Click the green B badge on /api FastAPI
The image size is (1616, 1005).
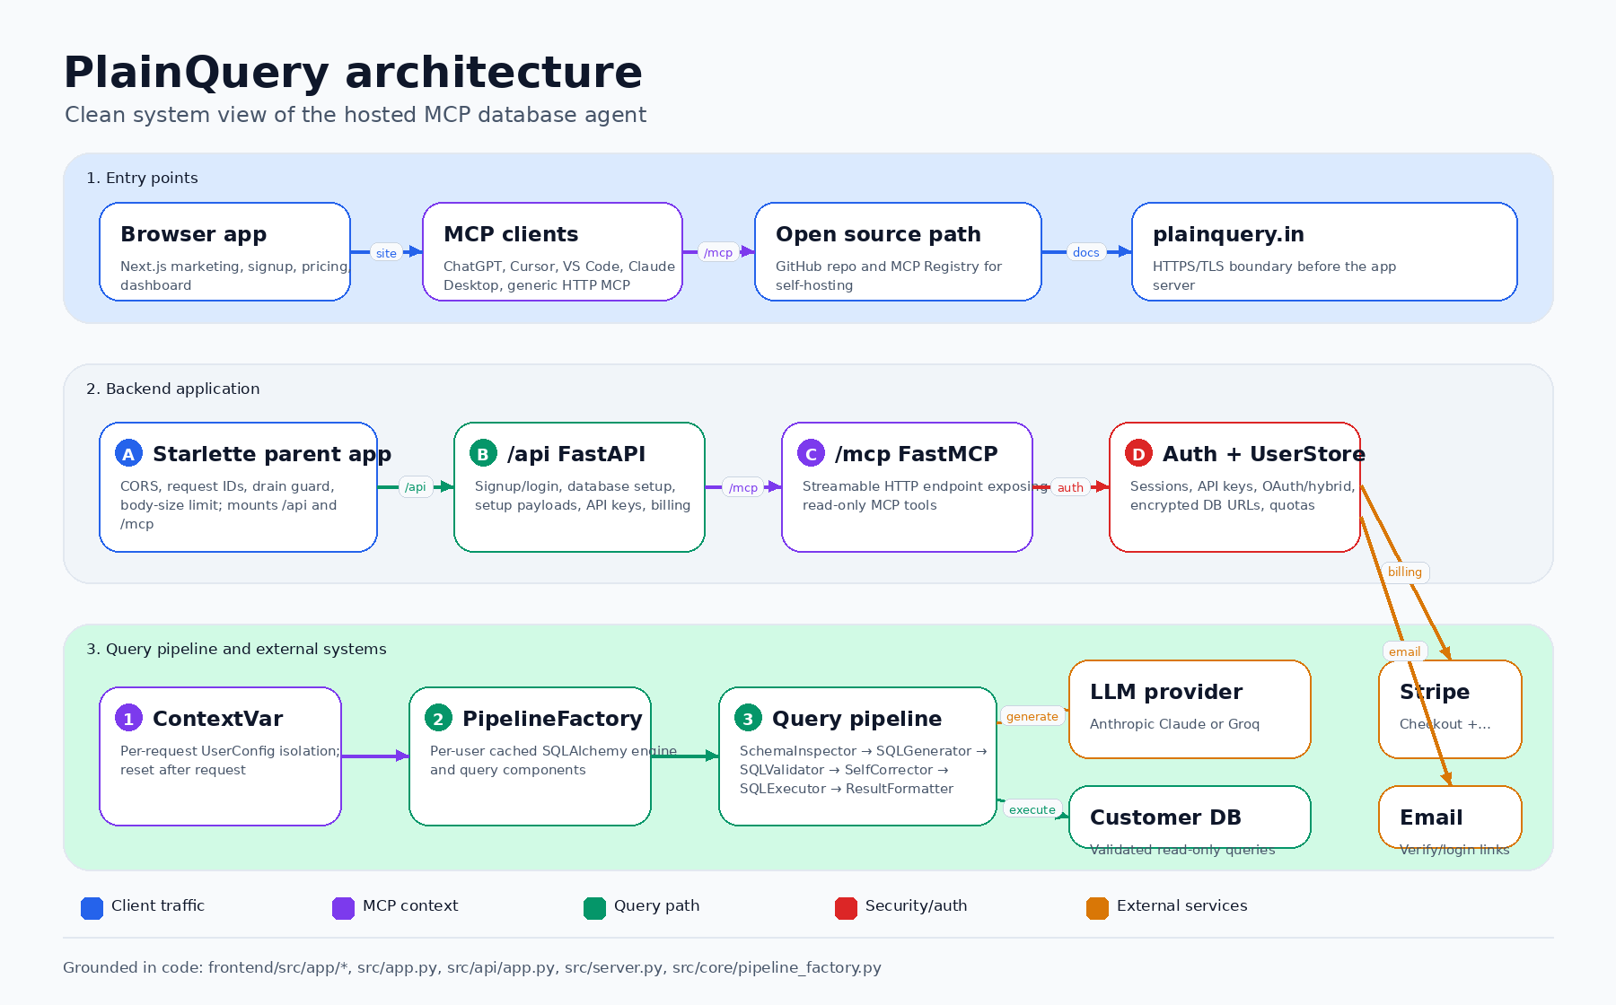click(x=483, y=454)
